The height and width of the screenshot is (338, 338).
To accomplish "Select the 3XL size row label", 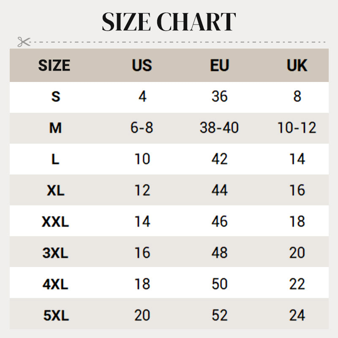I will [x=55, y=253].
